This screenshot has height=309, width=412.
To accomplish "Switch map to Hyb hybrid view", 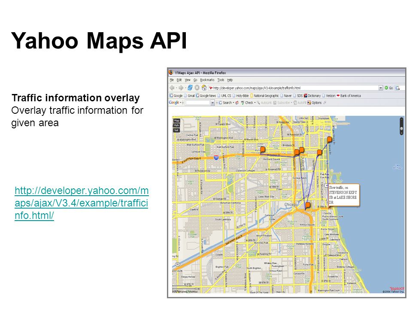I will coord(176,125).
